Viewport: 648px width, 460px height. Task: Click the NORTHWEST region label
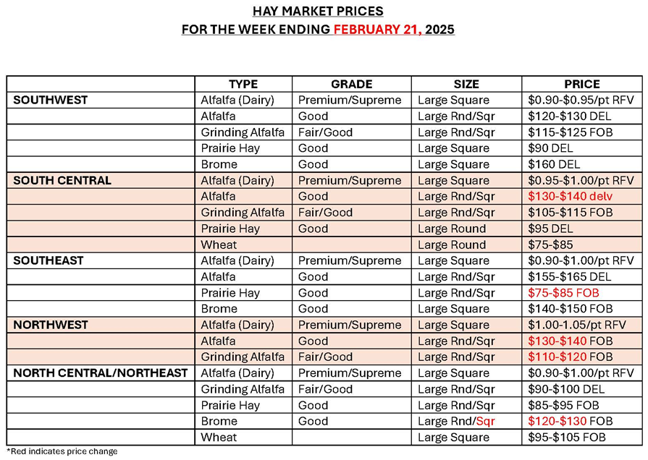click(x=50, y=325)
